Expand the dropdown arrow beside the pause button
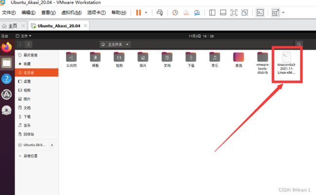 [x=146, y=12]
